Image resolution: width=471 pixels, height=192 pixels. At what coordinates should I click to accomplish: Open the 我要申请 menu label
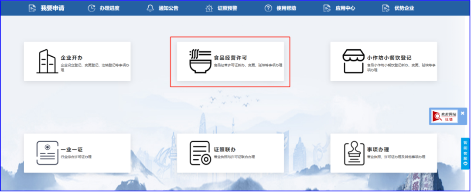pos(53,8)
